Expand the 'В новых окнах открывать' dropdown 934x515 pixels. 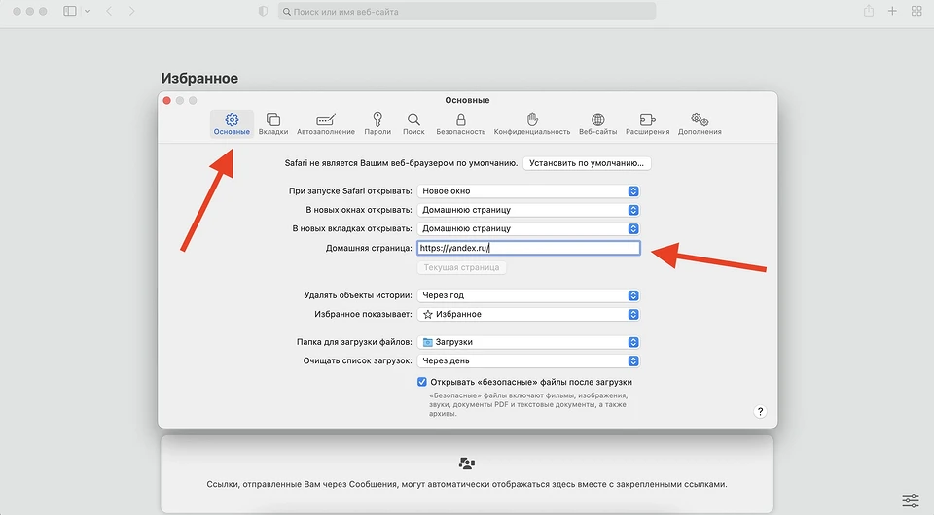(528, 210)
